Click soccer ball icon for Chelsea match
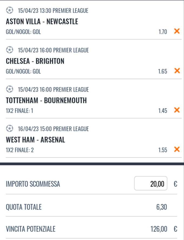This screenshot has width=184, height=240. [9, 50]
